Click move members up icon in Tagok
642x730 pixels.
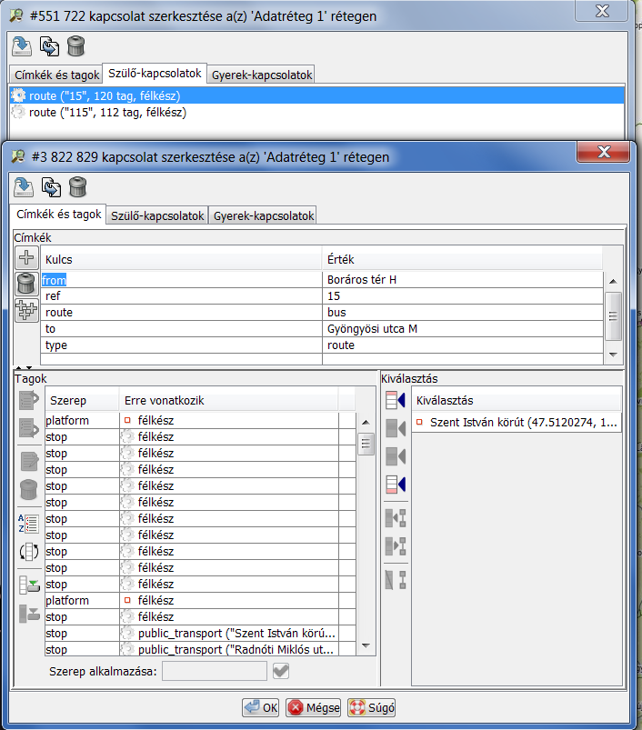click(x=29, y=401)
